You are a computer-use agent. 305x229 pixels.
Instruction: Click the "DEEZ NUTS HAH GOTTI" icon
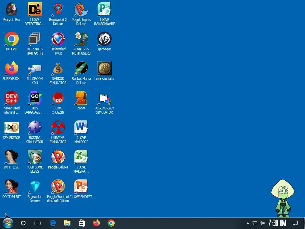click(x=35, y=39)
